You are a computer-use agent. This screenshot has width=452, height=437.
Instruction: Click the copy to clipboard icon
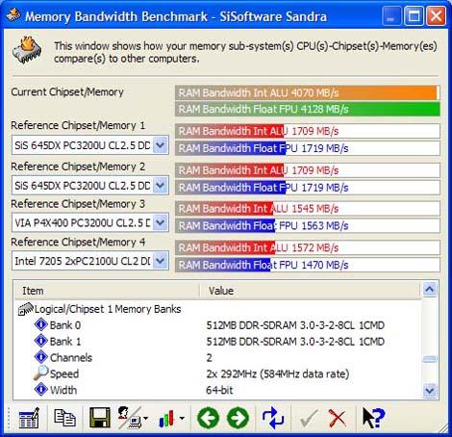click(65, 418)
